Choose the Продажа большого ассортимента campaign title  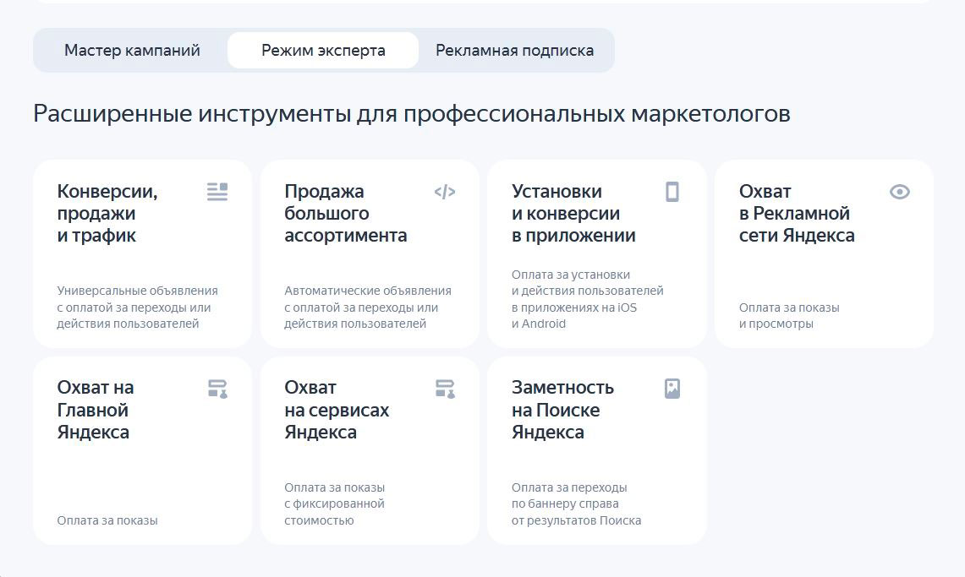coord(345,213)
